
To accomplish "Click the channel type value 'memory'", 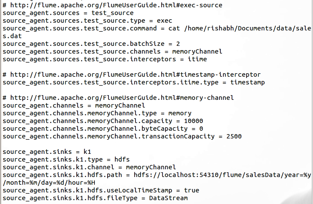I will (180, 114).
